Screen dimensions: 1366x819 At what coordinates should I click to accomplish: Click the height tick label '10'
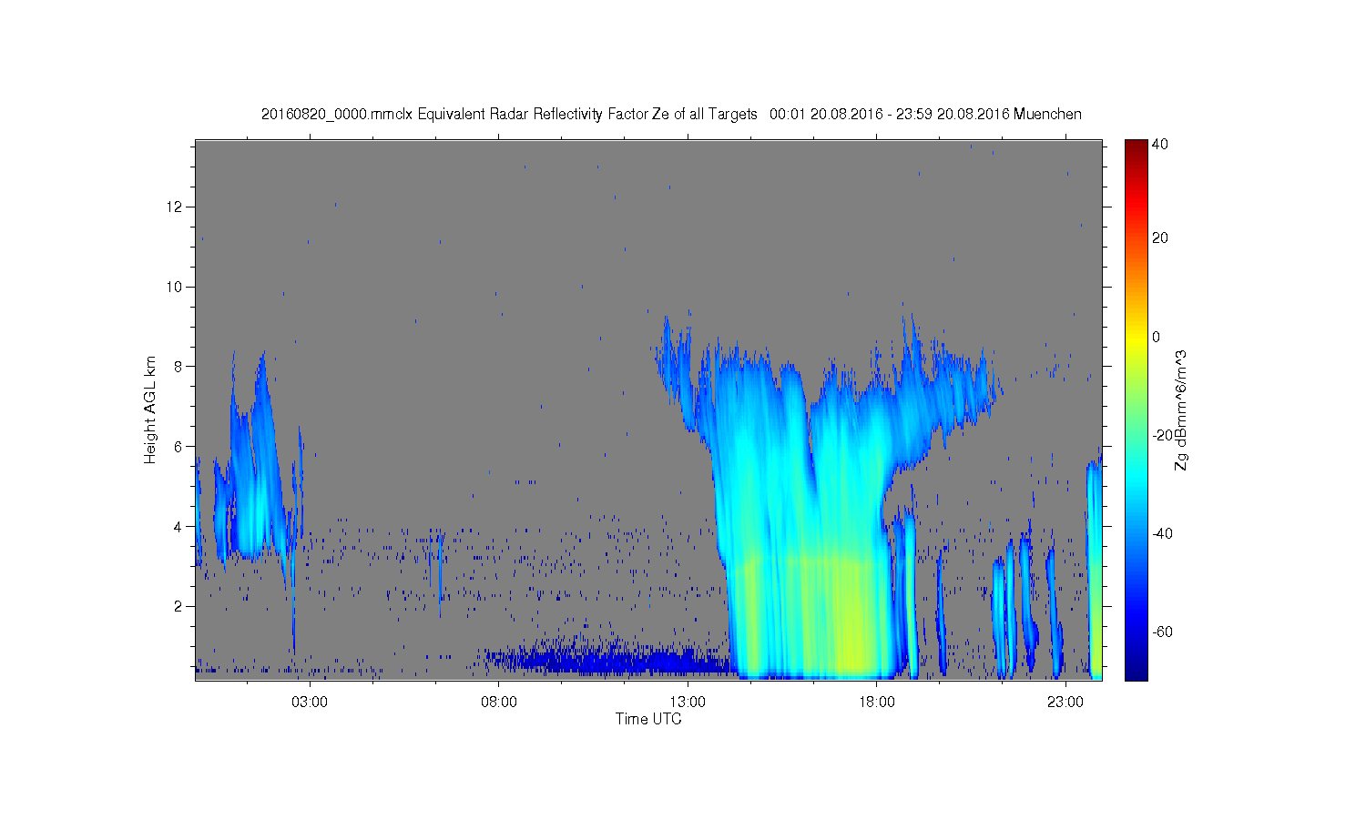[x=175, y=287]
